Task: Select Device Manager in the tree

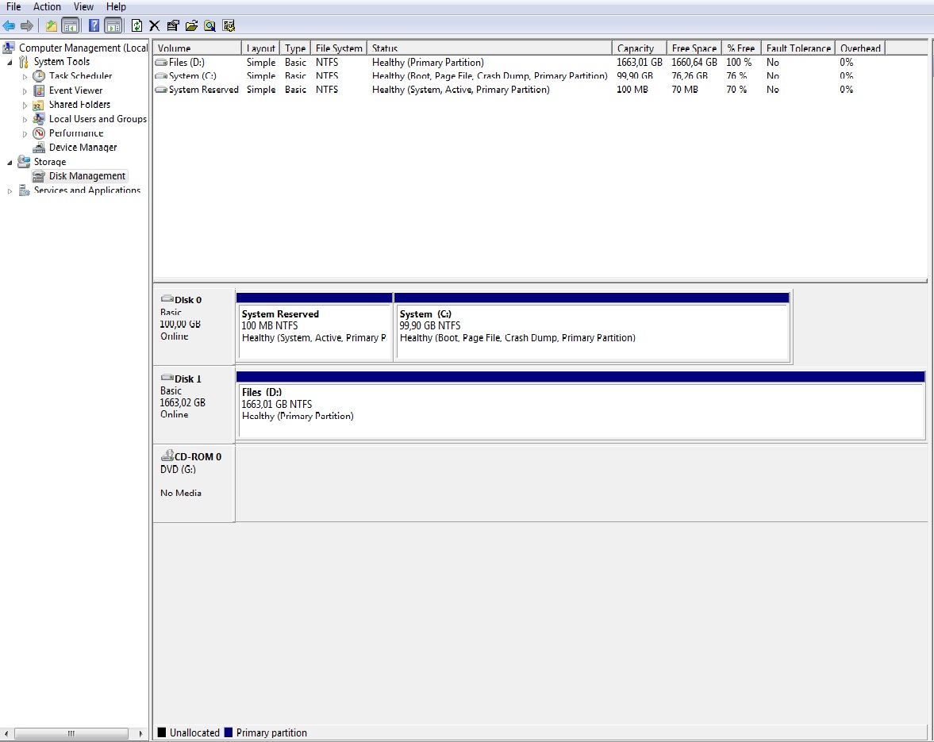Action: (x=83, y=147)
